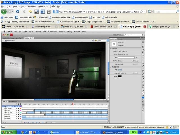
Task: Open the Home page icon
Action: (x=30, y=12)
